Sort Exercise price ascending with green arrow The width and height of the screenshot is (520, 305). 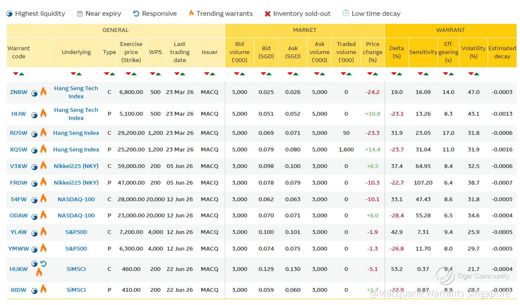(x=134, y=74)
